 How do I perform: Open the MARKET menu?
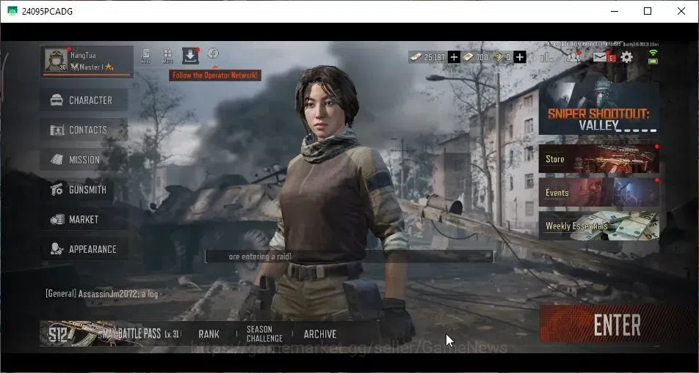[x=84, y=219]
